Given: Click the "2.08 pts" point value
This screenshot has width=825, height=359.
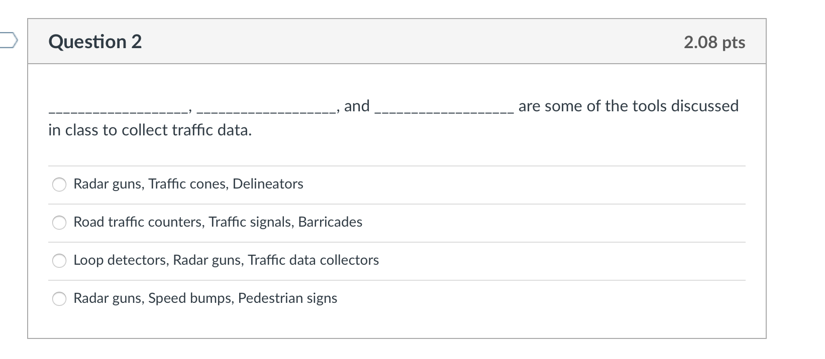Looking at the screenshot, I should 714,42.
